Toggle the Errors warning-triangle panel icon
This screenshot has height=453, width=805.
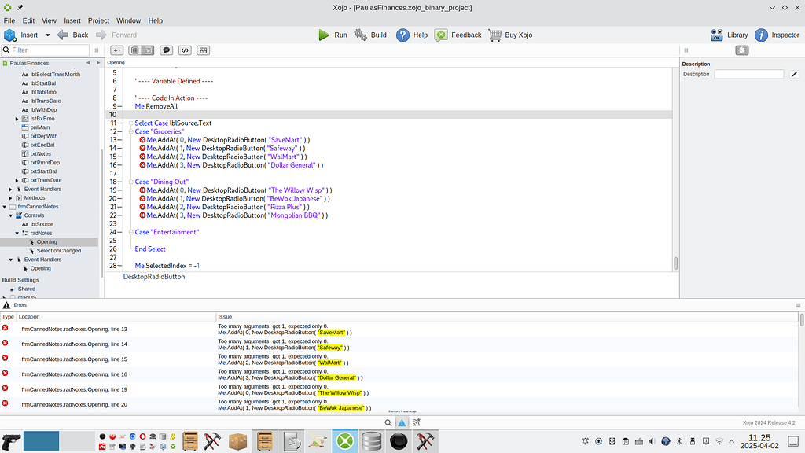(x=402, y=422)
